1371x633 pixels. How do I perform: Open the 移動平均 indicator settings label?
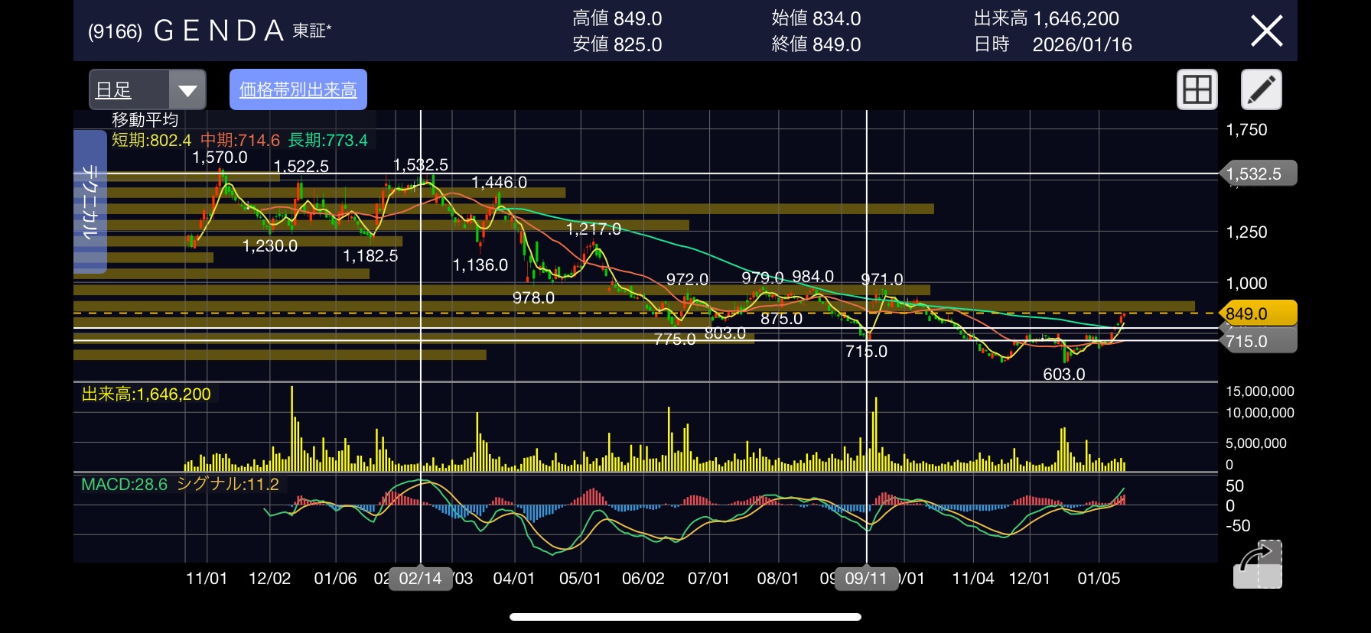(x=145, y=120)
